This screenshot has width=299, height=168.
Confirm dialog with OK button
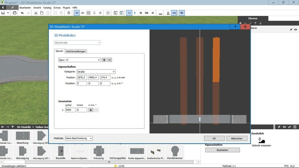(x=214, y=138)
